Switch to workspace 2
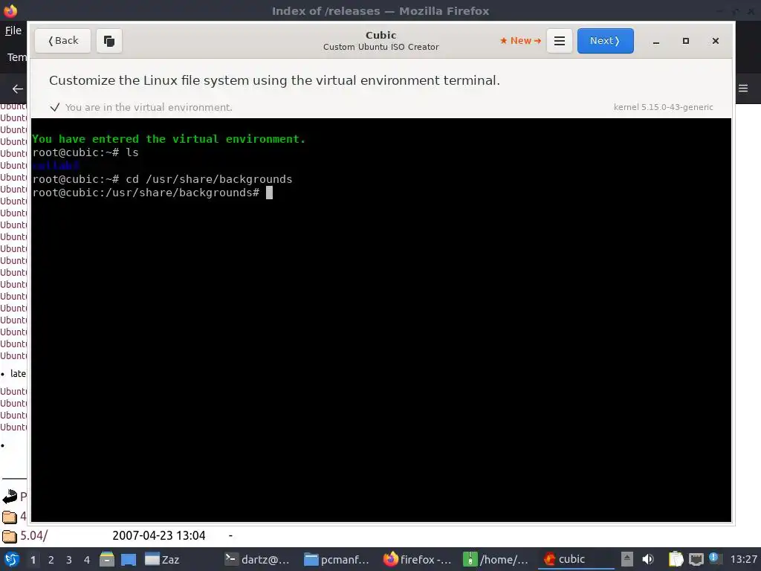 coord(51,560)
